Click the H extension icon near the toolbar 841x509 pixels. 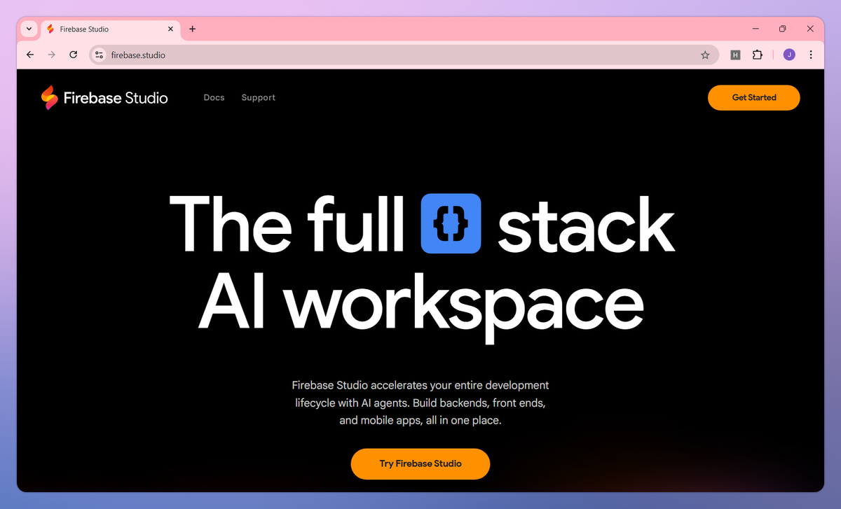click(734, 54)
